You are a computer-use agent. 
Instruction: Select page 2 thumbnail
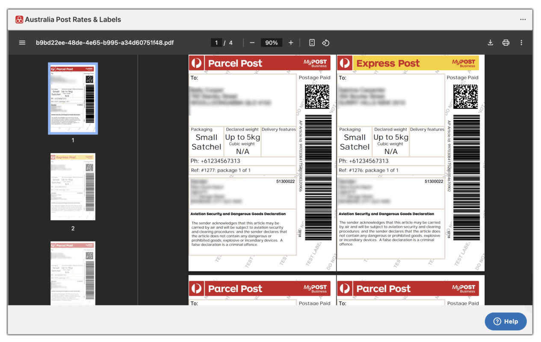pos(73,187)
